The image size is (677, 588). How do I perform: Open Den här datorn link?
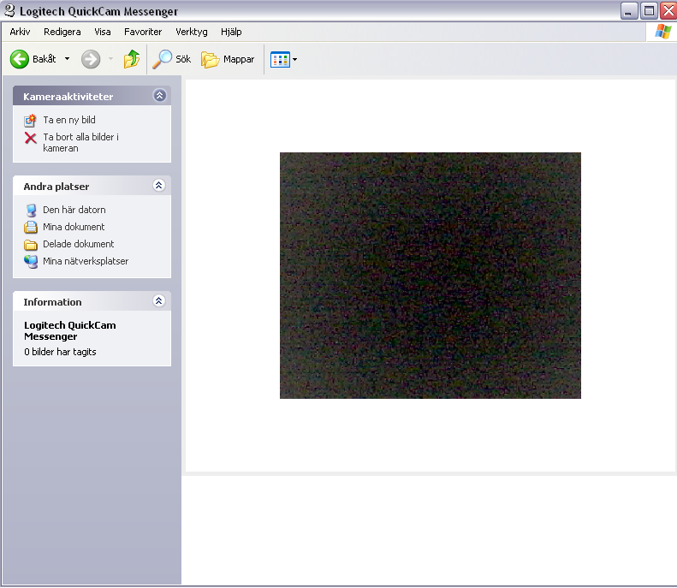pyautogui.click(x=74, y=210)
